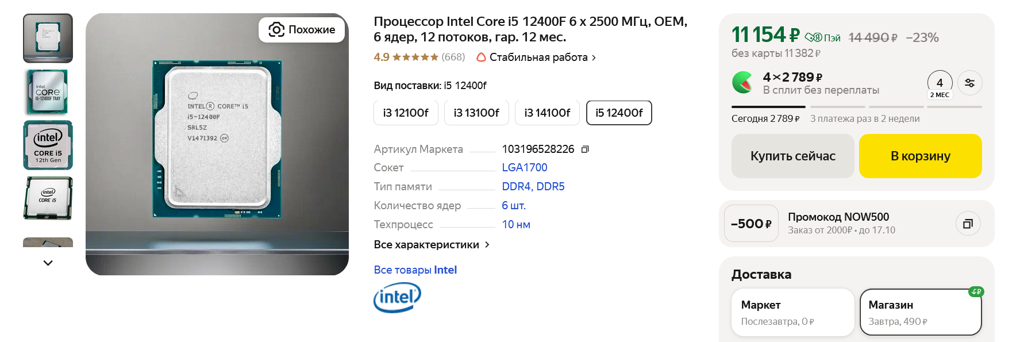Copy the NOW500 promo code
Image resolution: width=1020 pixels, height=342 pixels.
click(x=968, y=224)
